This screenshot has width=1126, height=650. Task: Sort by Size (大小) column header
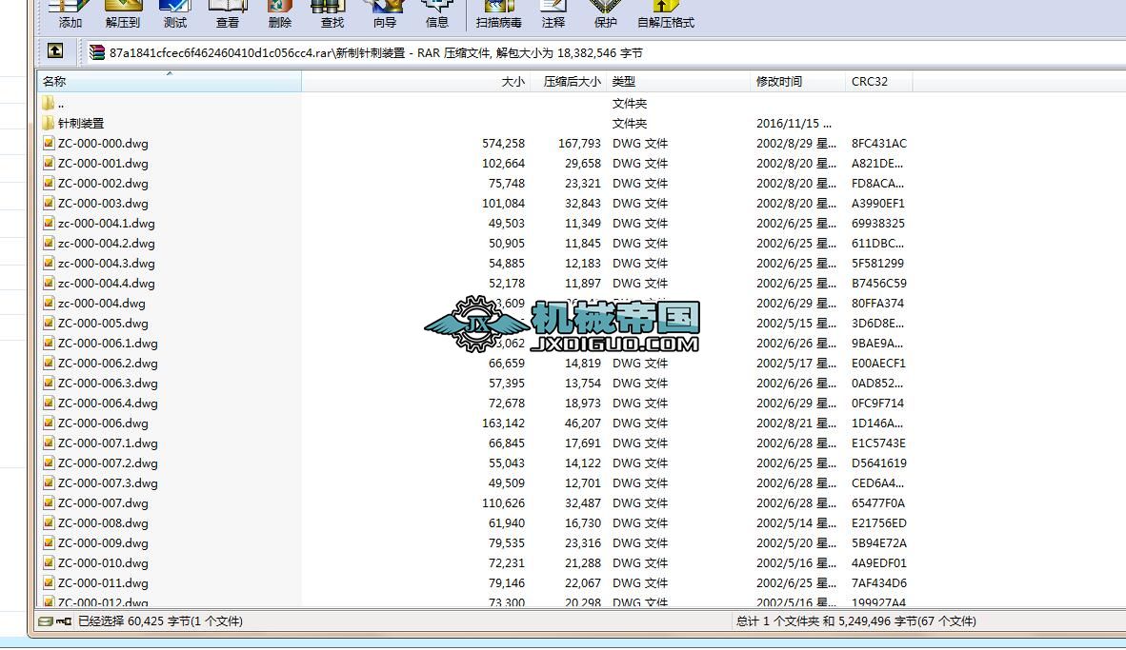(x=415, y=81)
